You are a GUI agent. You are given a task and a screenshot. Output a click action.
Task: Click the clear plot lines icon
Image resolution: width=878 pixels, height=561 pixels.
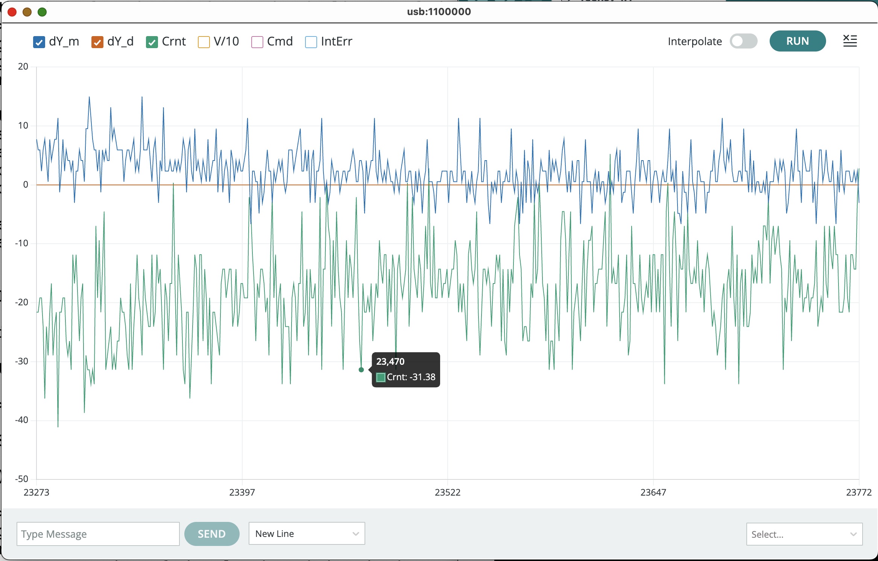[x=849, y=41]
